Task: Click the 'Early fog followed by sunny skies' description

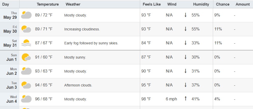Action: (x=91, y=43)
